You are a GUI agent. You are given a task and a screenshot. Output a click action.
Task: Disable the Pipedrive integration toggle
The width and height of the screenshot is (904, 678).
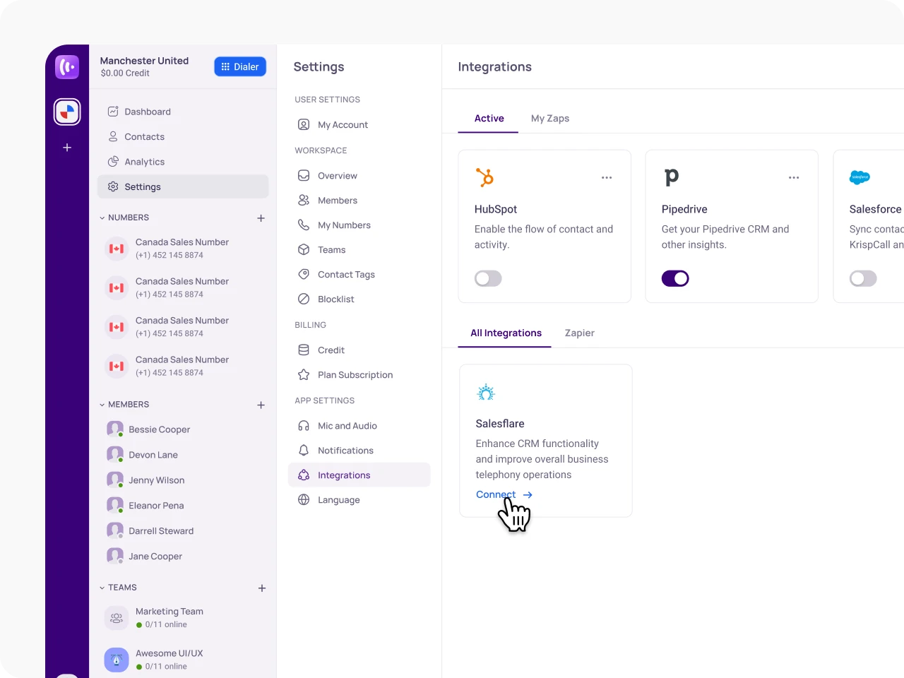pos(675,278)
